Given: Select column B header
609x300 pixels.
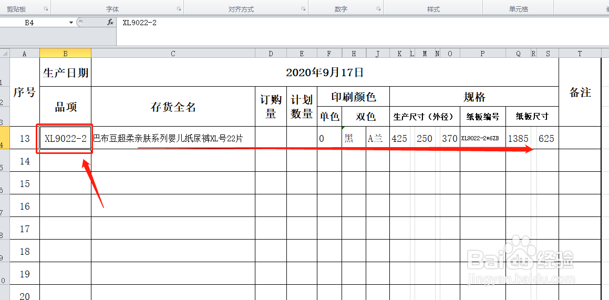Looking at the screenshot, I should 65,54.
